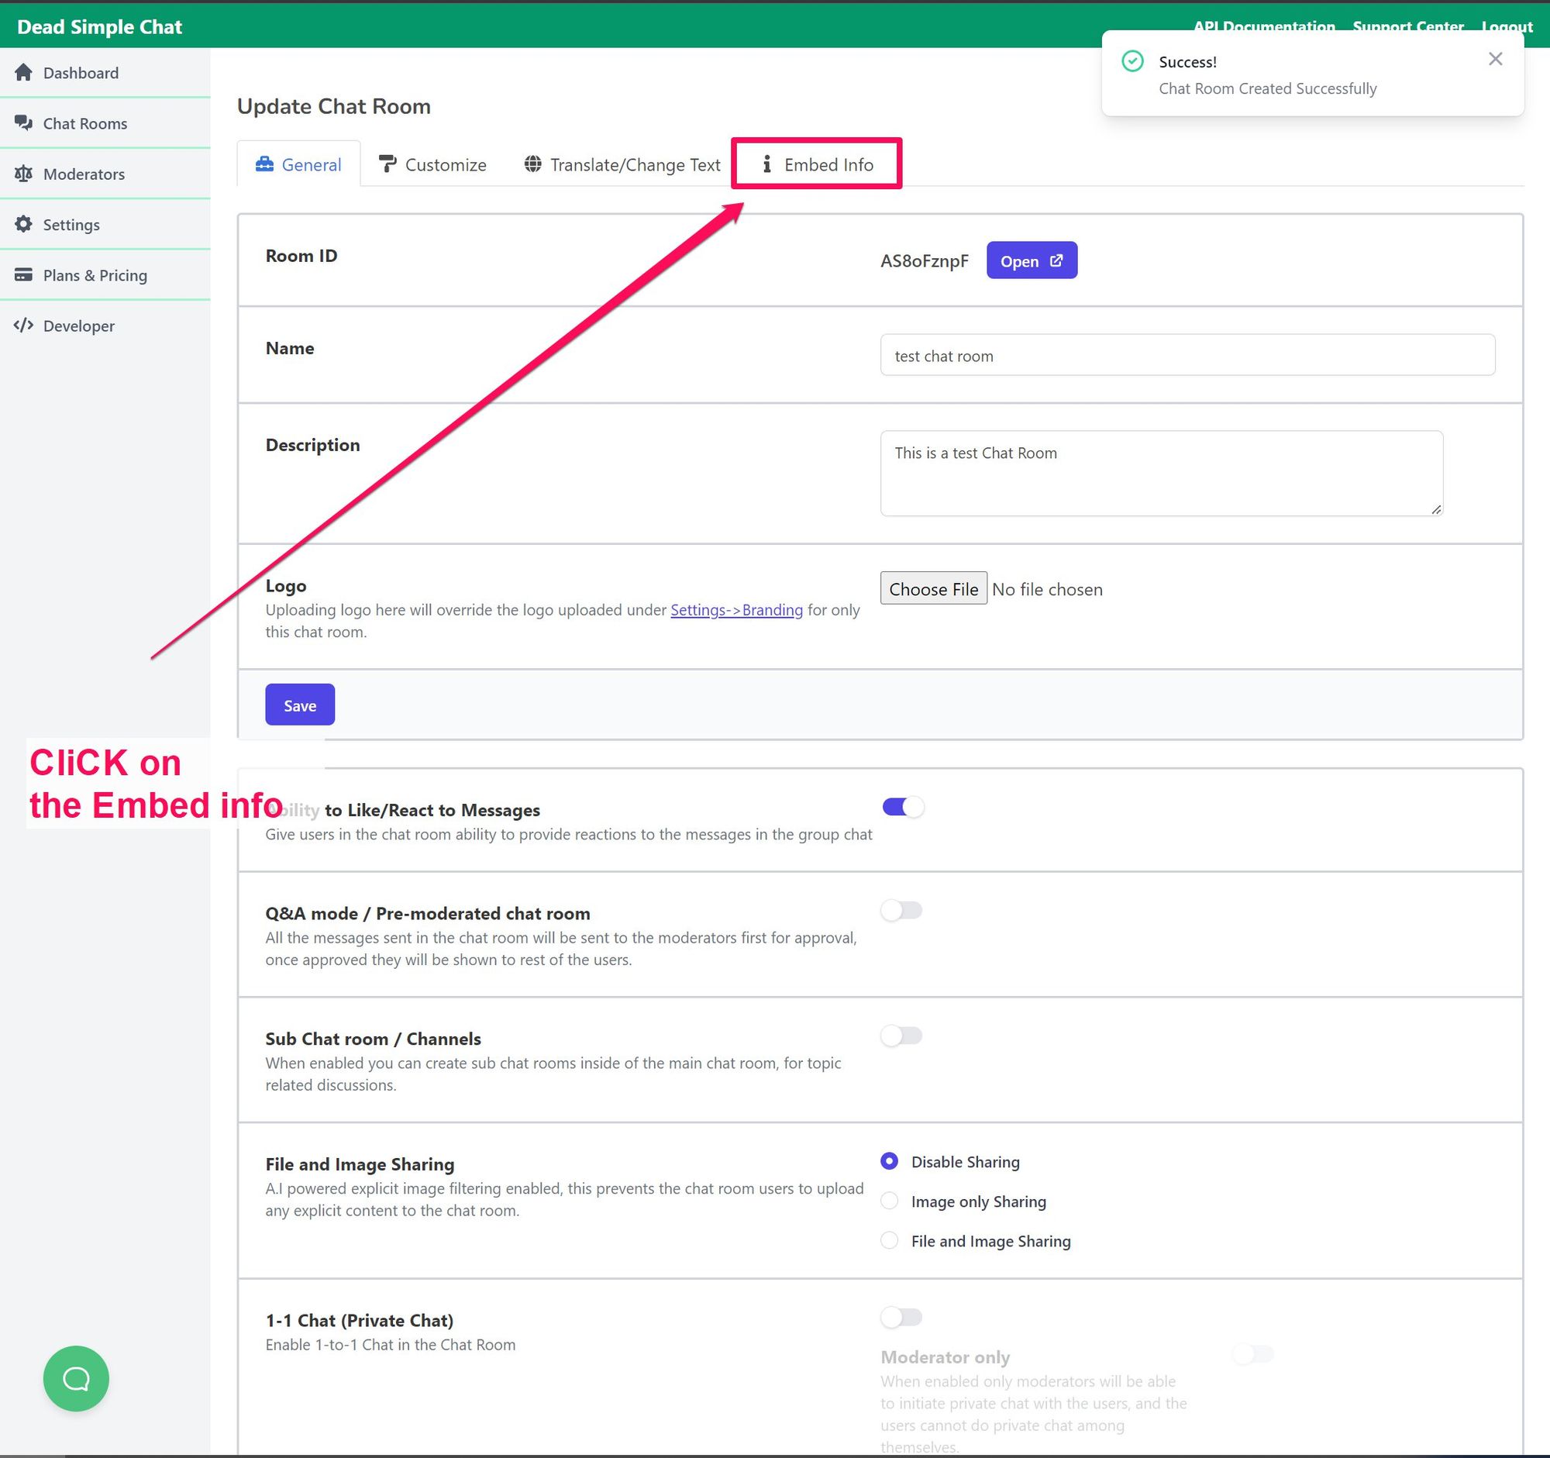Click the Developer code brackets icon

pyautogui.click(x=23, y=326)
